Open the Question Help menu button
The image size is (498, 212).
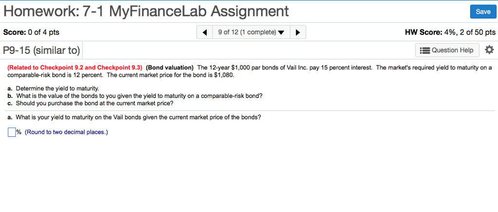tap(447, 50)
